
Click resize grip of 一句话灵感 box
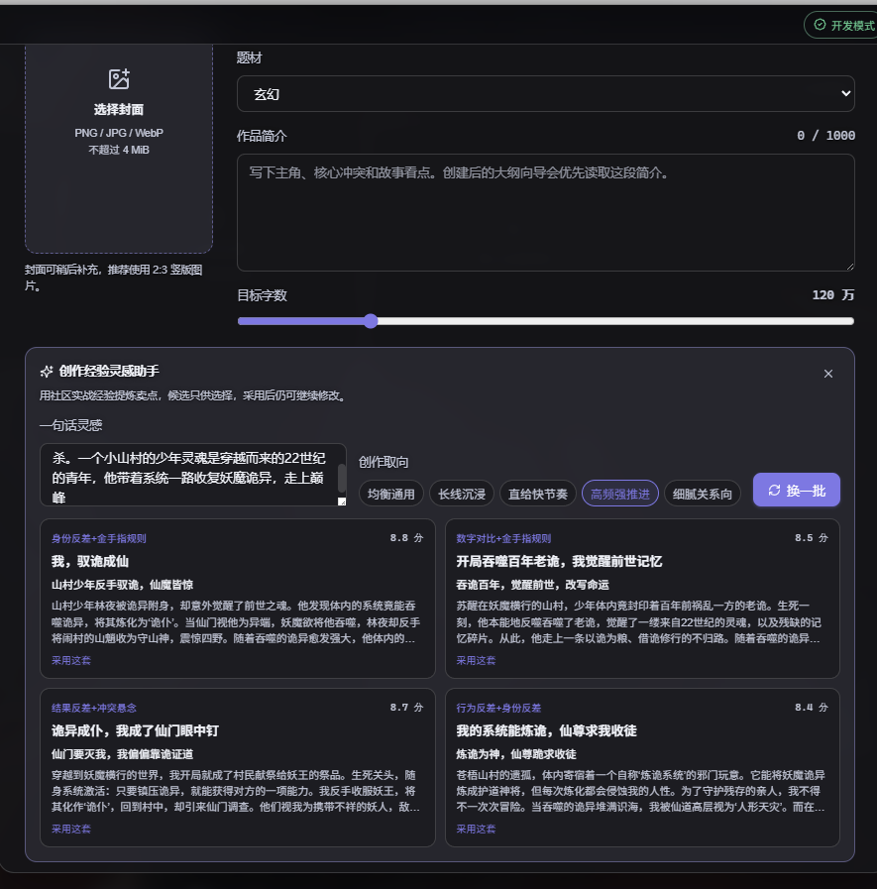coord(342,501)
